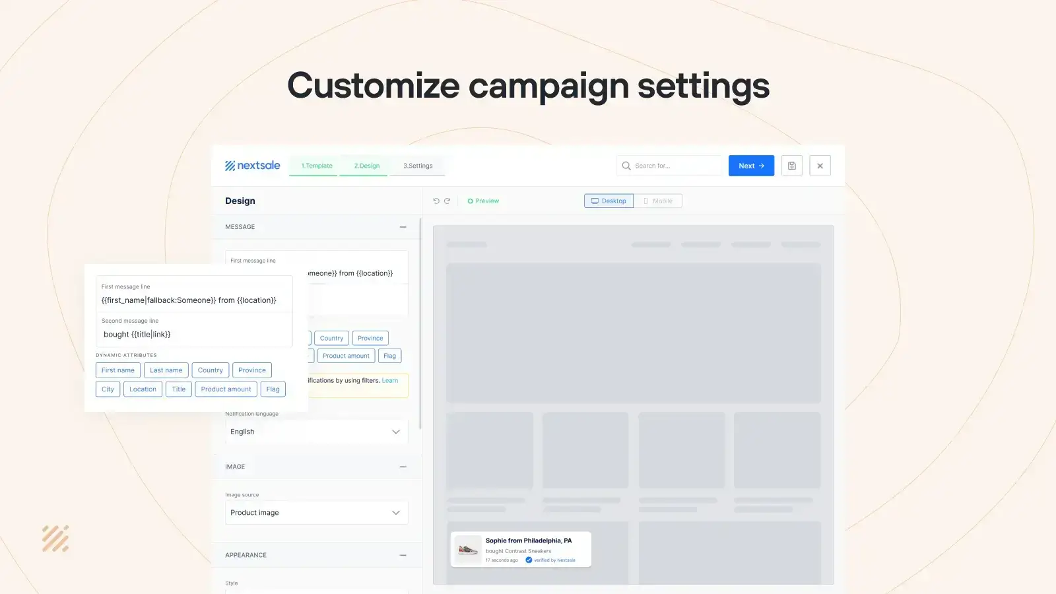Open the Notification language English dropdown
The image size is (1056, 594).
pos(317,432)
